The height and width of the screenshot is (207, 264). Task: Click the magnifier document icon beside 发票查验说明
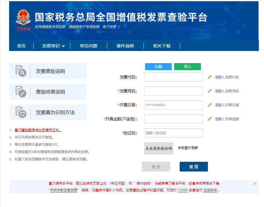pyautogui.click(x=21, y=71)
